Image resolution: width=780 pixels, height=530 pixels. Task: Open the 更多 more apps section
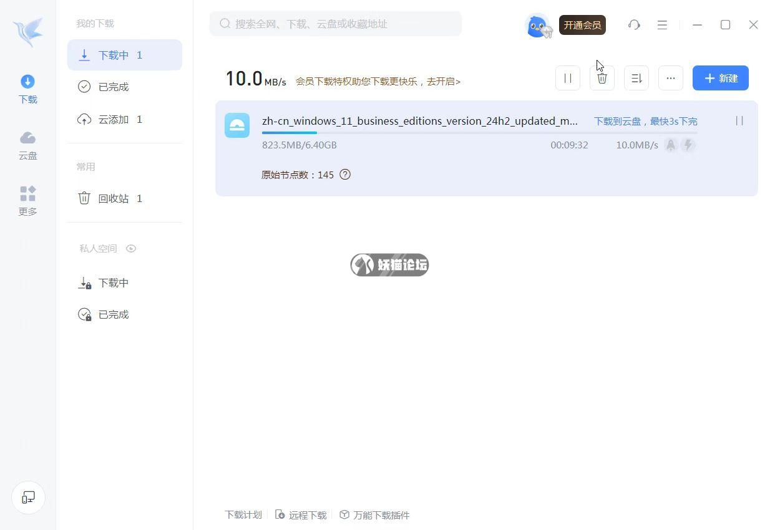28,201
